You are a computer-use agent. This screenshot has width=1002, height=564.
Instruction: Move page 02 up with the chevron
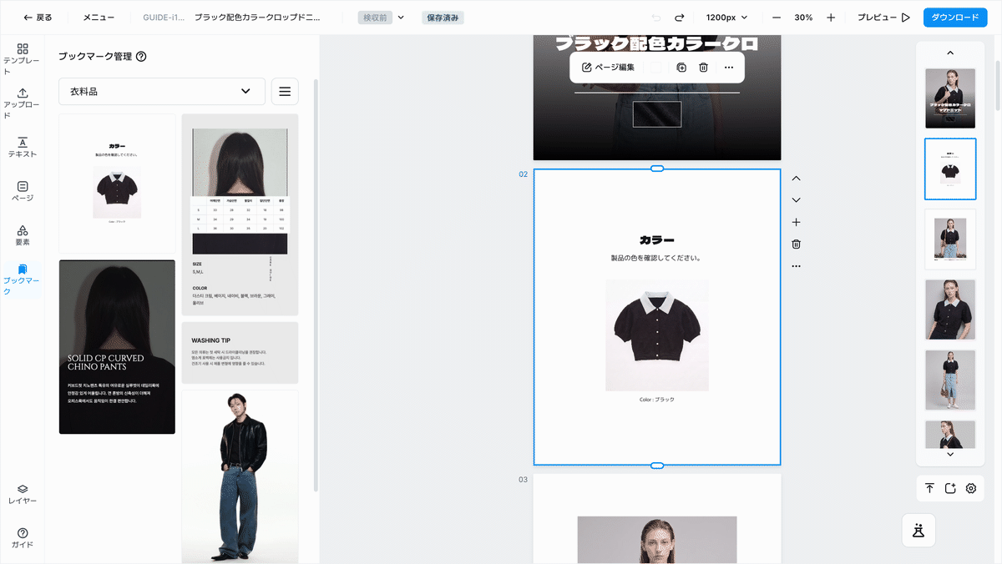(x=796, y=179)
